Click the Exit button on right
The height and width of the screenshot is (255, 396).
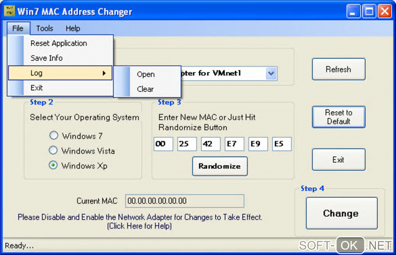[x=339, y=159]
